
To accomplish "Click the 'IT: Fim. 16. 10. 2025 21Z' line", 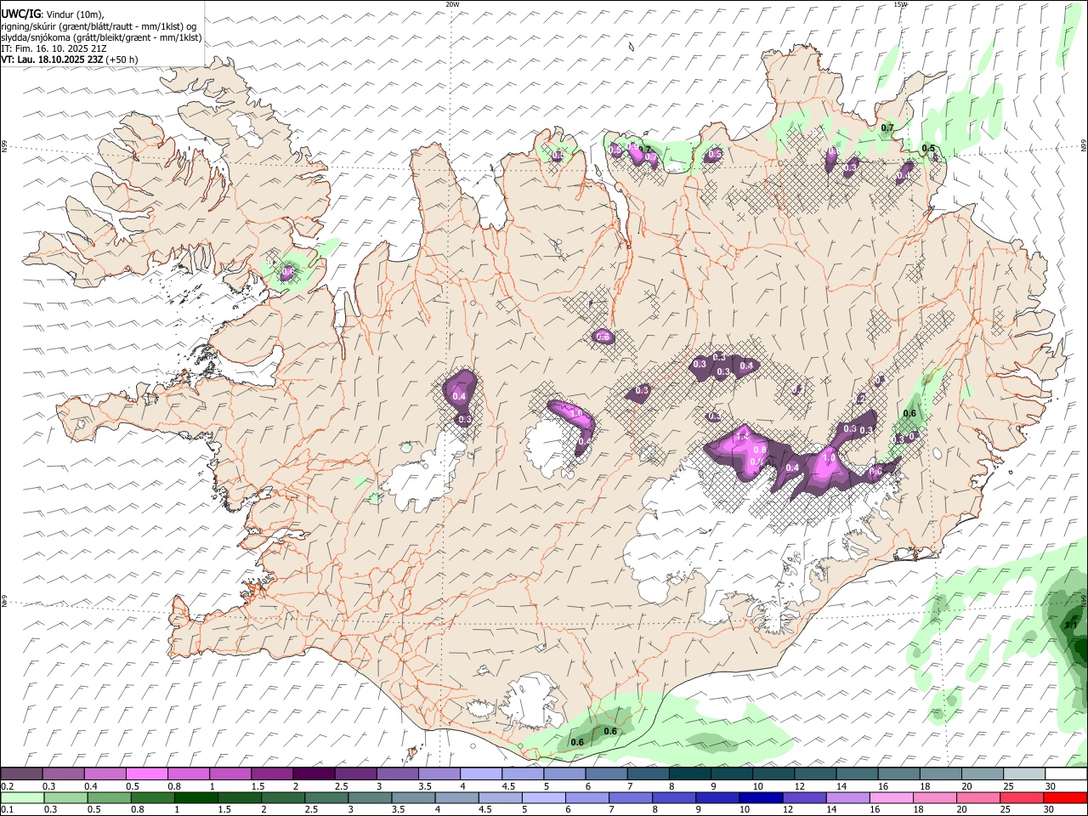I will click(54, 48).
